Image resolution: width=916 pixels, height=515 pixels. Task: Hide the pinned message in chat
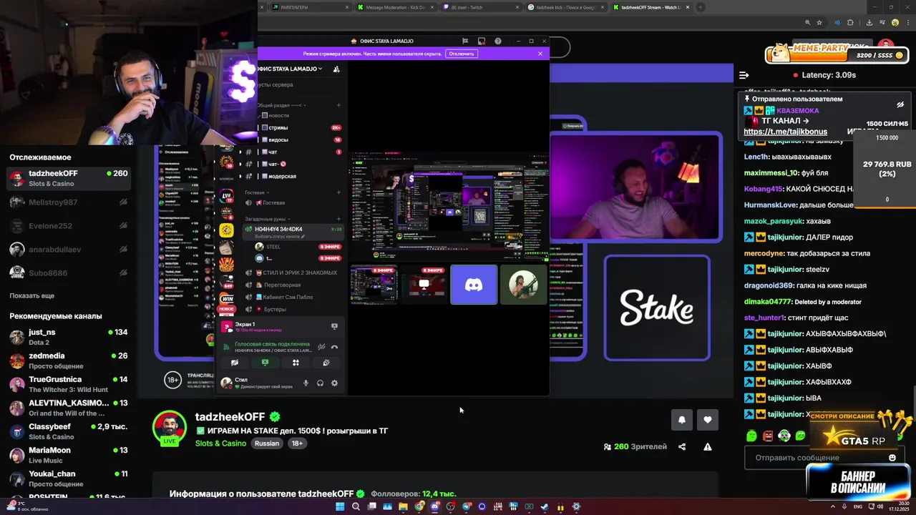(900, 104)
